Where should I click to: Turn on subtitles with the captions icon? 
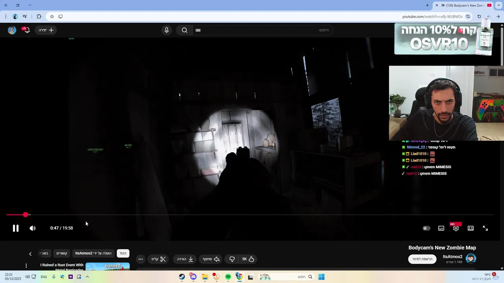[441, 228]
